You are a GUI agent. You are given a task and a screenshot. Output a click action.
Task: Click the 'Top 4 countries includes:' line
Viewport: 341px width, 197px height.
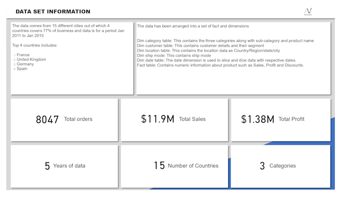[x=35, y=45]
